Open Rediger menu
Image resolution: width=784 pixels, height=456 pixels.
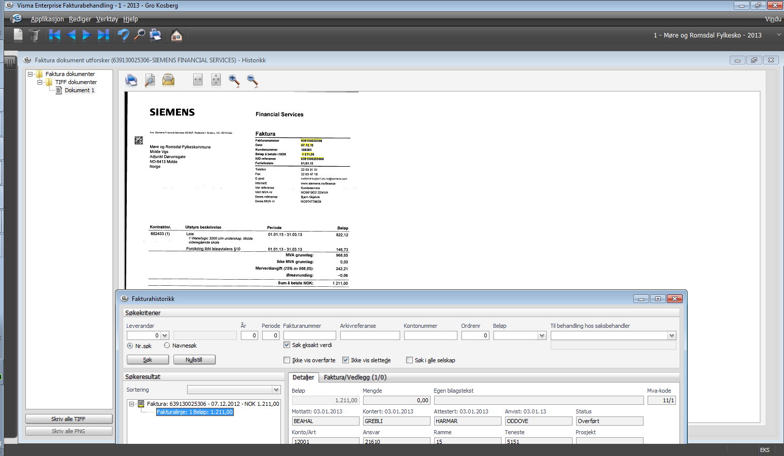80,19
